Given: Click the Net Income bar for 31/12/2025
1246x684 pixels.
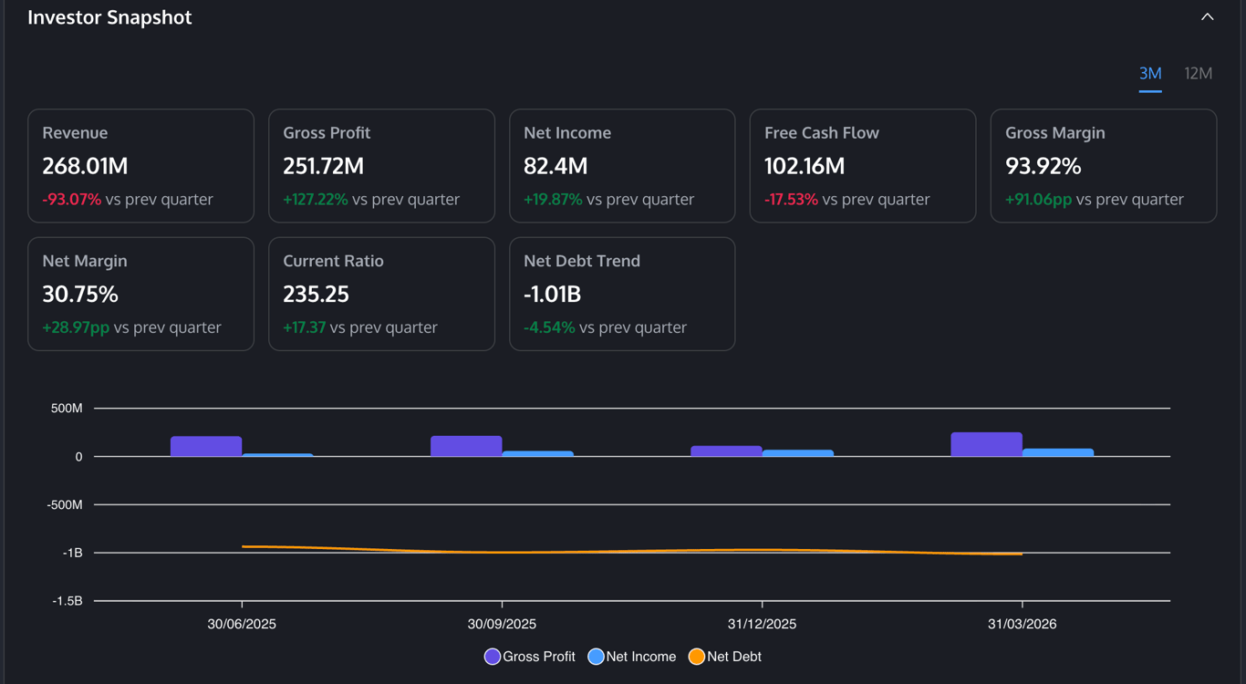Looking at the screenshot, I should click(x=798, y=453).
